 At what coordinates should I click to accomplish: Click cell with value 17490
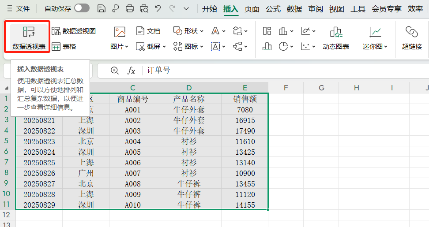(245, 131)
